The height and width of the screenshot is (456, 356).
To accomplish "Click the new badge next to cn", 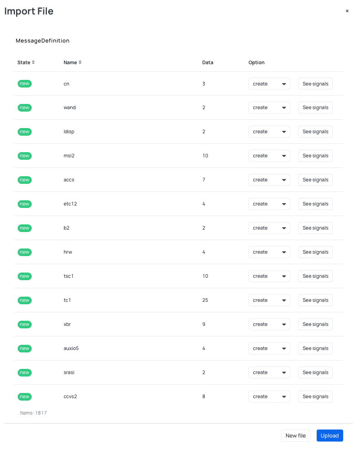I will coord(24,83).
